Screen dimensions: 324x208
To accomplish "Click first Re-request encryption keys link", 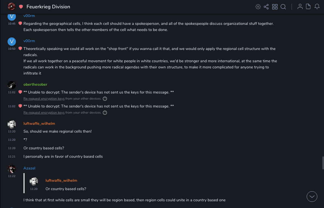I will coord(44,99).
